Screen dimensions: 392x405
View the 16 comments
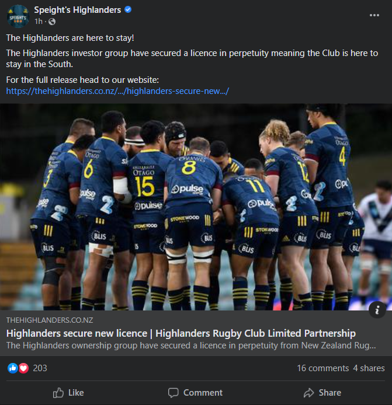click(x=322, y=368)
